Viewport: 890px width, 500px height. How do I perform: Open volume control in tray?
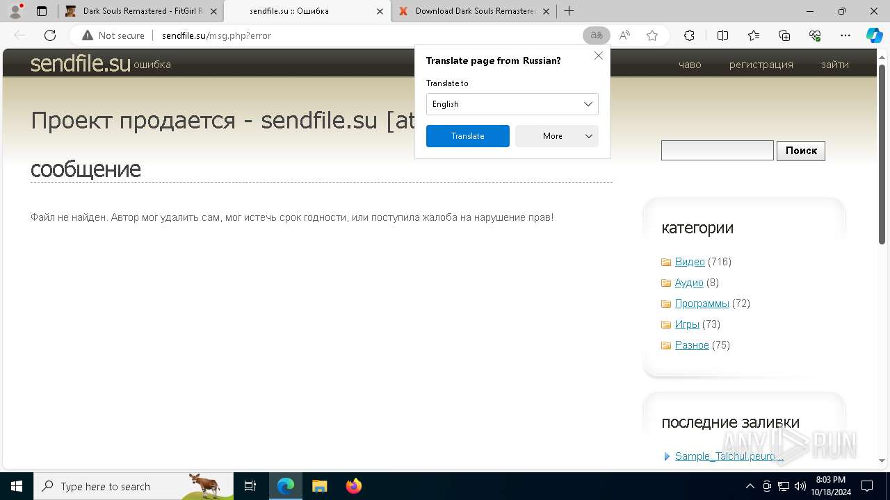[x=800, y=486]
